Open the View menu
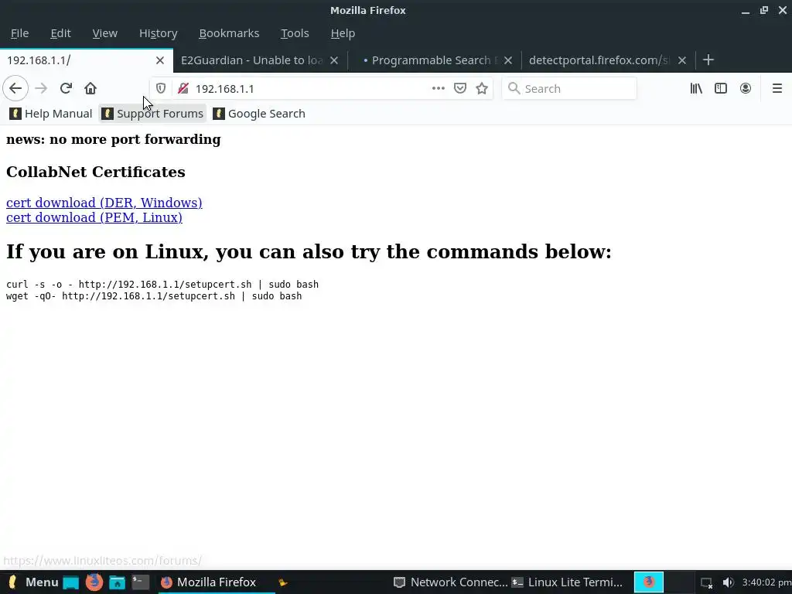 [x=104, y=33]
